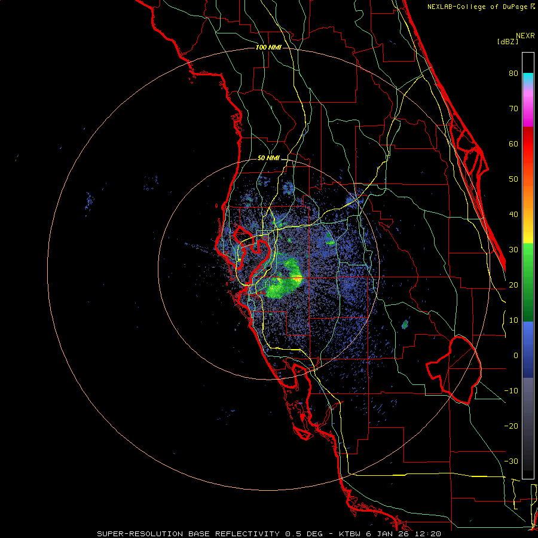The image size is (538, 538).
Task: Select the 70 value on the dBZ scale
Action: [513, 108]
